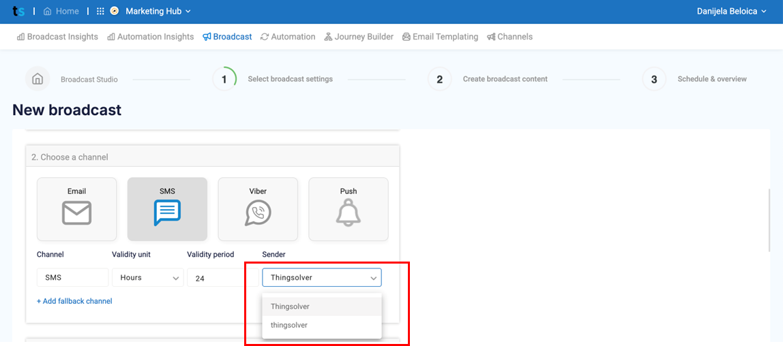Screen dimensions: 783x346
Task: Click the Home icon in top bar
Action: (x=48, y=11)
